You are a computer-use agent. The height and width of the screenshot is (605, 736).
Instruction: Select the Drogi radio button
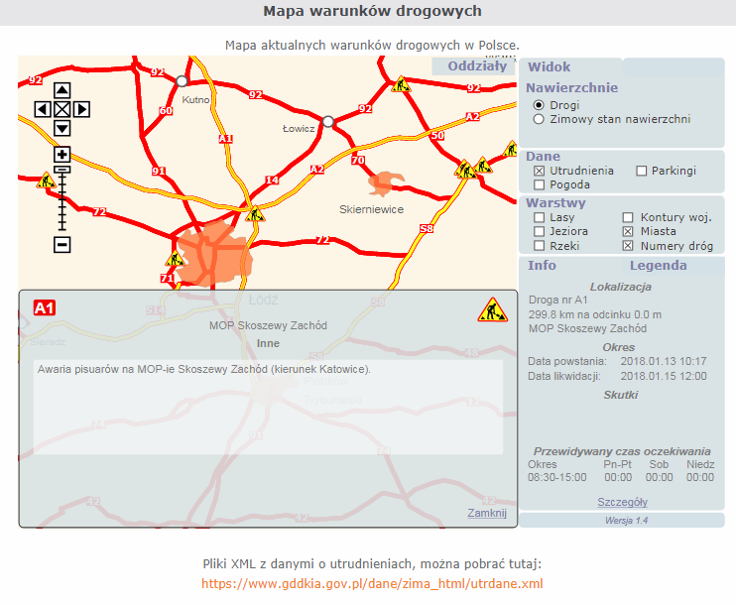tap(540, 105)
